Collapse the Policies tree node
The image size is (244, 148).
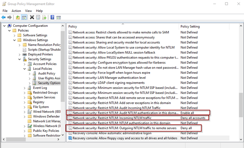[10, 31]
